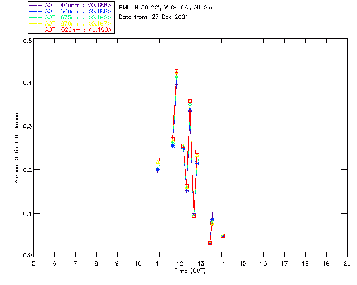Viewport: 357px width, 285px height.
Task: Select the site text 'PML, N 50 22', W 04 08', Alt 0m'
Action: (166, 8)
